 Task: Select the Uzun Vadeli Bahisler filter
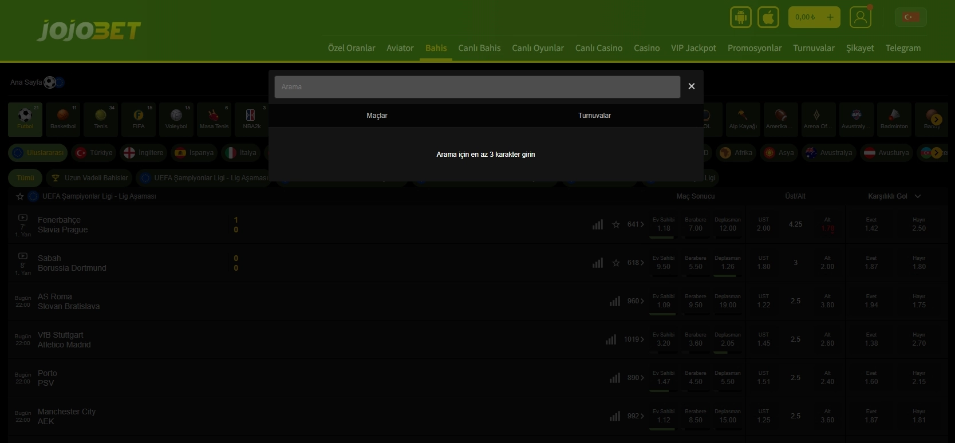(89, 178)
